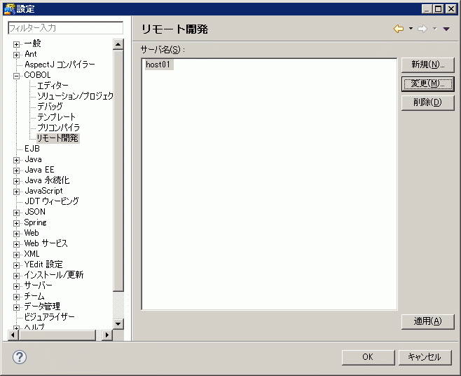Expand the Spring tree node
This screenshot has width=461, height=376.
point(17,223)
